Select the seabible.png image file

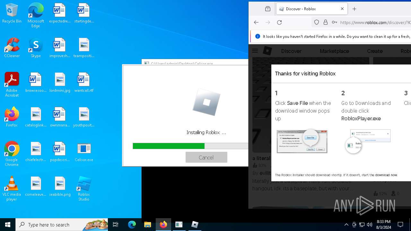point(59,187)
